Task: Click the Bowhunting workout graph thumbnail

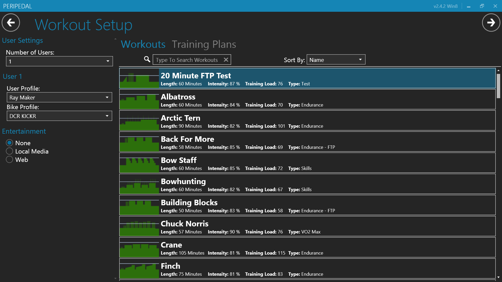Action: [x=139, y=184]
